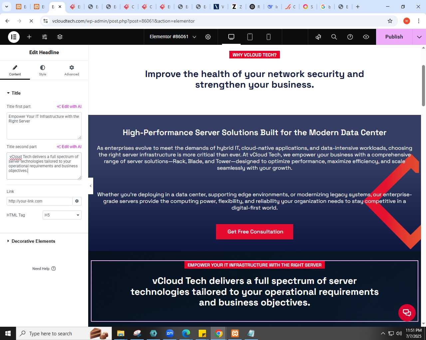Stop page loading with the X button
Screen dimensions: 426x340
click(31, 21)
